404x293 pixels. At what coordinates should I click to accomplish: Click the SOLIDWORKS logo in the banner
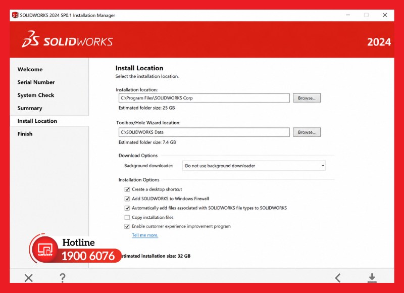67,39
